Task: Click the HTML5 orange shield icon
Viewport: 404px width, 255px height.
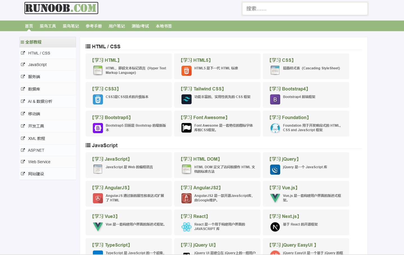Action: pos(186,71)
